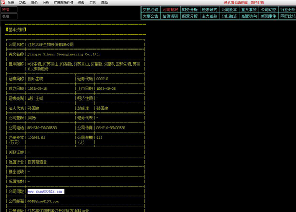296x212 pixels.
Task: Open the 资讯 menu
Action: [81, 3]
